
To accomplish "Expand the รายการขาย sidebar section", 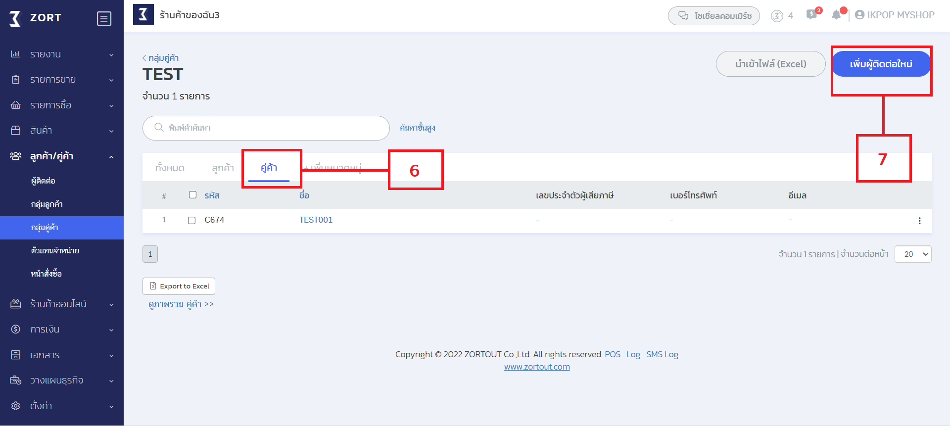I will coord(111,80).
